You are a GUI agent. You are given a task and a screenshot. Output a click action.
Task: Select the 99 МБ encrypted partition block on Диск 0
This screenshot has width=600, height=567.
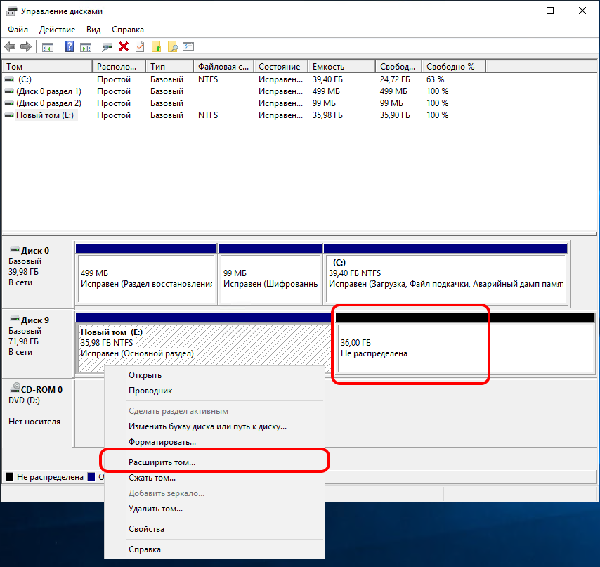(x=270, y=274)
